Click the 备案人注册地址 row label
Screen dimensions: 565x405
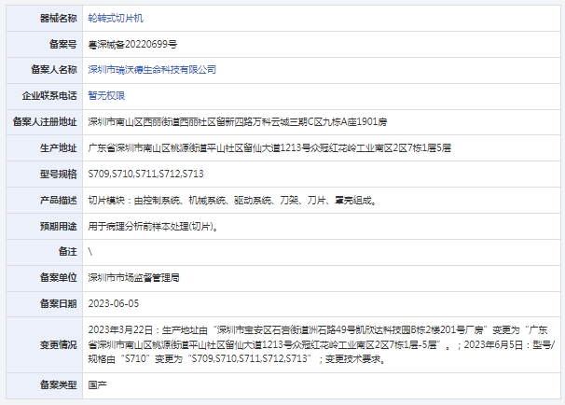click(x=45, y=122)
